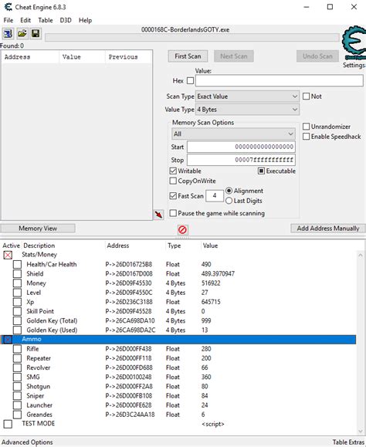The width and height of the screenshot is (366, 447).
Task: Copy selected addresses with the red arrow
Action: pyautogui.click(x=159, y=215)
